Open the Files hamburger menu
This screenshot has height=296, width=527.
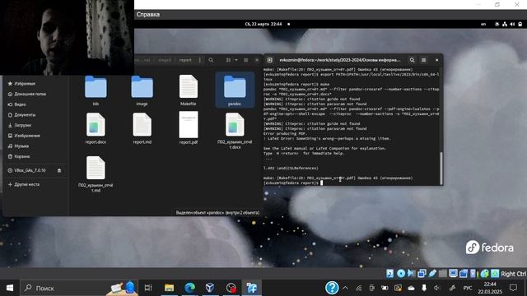[x=246, y=60]
